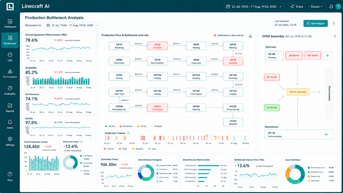343x193 pixels.
Task: Open the OEE sidebar item
Action: point(10,57)
